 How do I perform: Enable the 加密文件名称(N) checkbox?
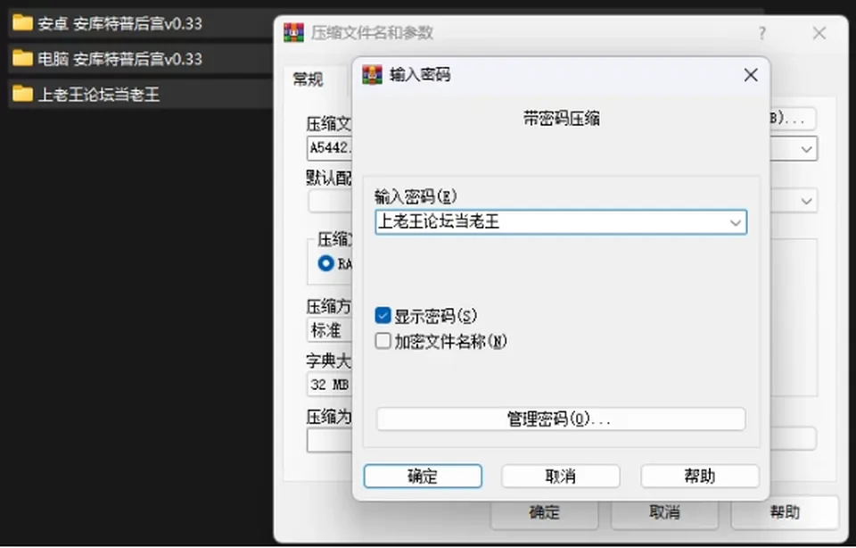pos(383,341)
